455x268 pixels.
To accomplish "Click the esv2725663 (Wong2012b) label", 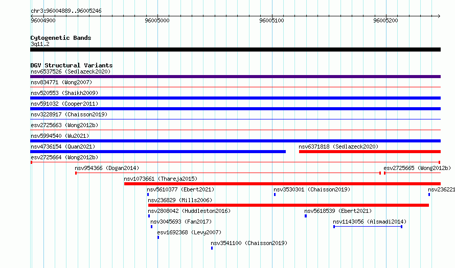I will (64, 125).
